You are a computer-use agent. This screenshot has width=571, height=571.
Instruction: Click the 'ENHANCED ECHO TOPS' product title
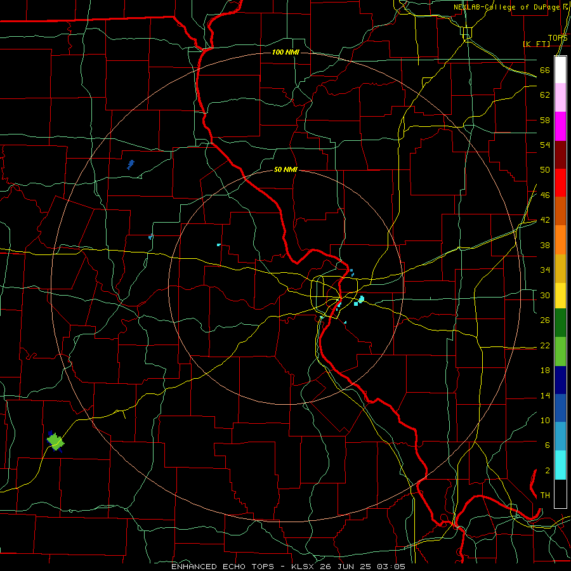tap(223, 567)
